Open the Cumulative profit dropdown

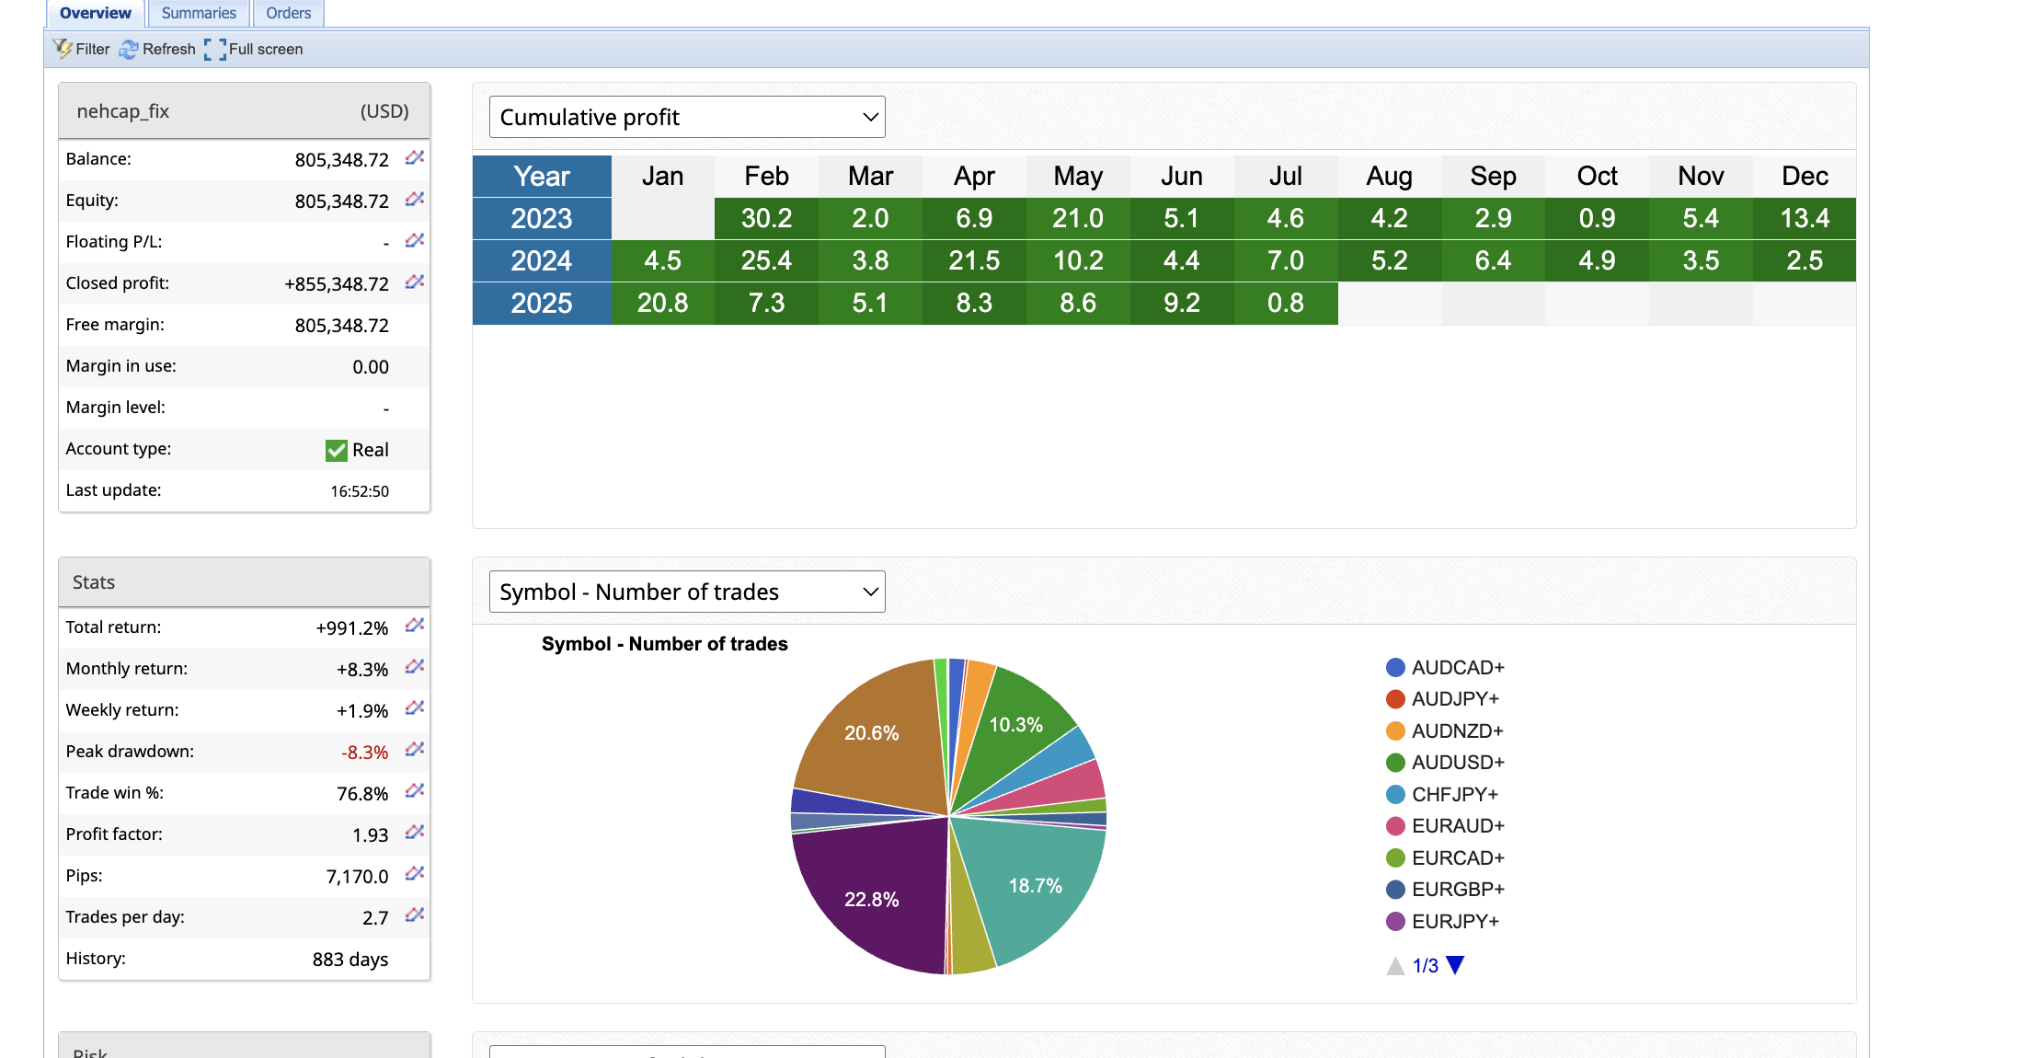pos(687,118)
